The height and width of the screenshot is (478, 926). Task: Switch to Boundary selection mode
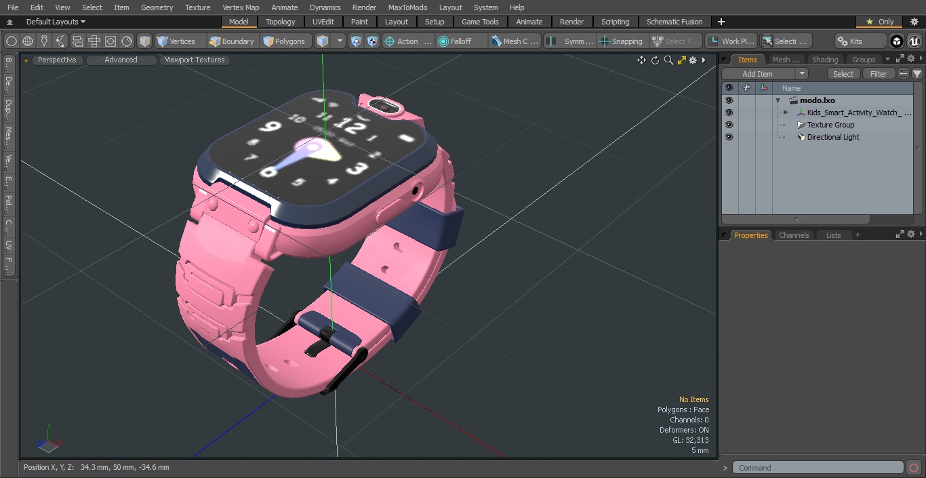232,41
